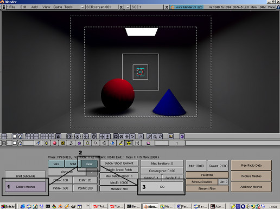
Task: Adjust the Gamma: 2.000 slider
Action: [218, 166]
